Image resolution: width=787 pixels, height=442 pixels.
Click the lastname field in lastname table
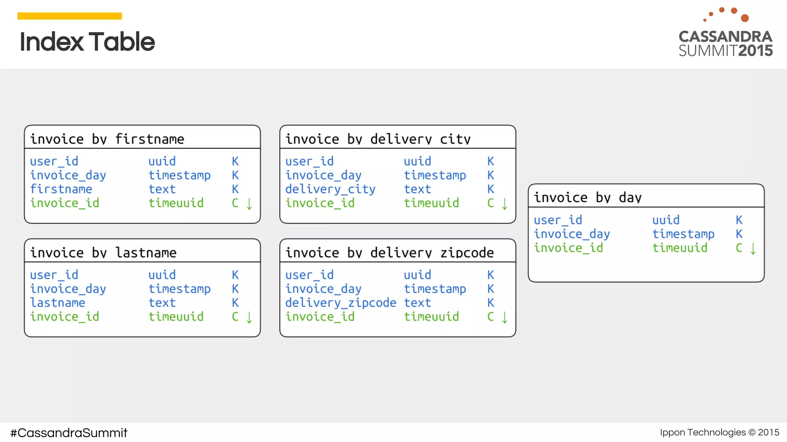tap(58, 303)
